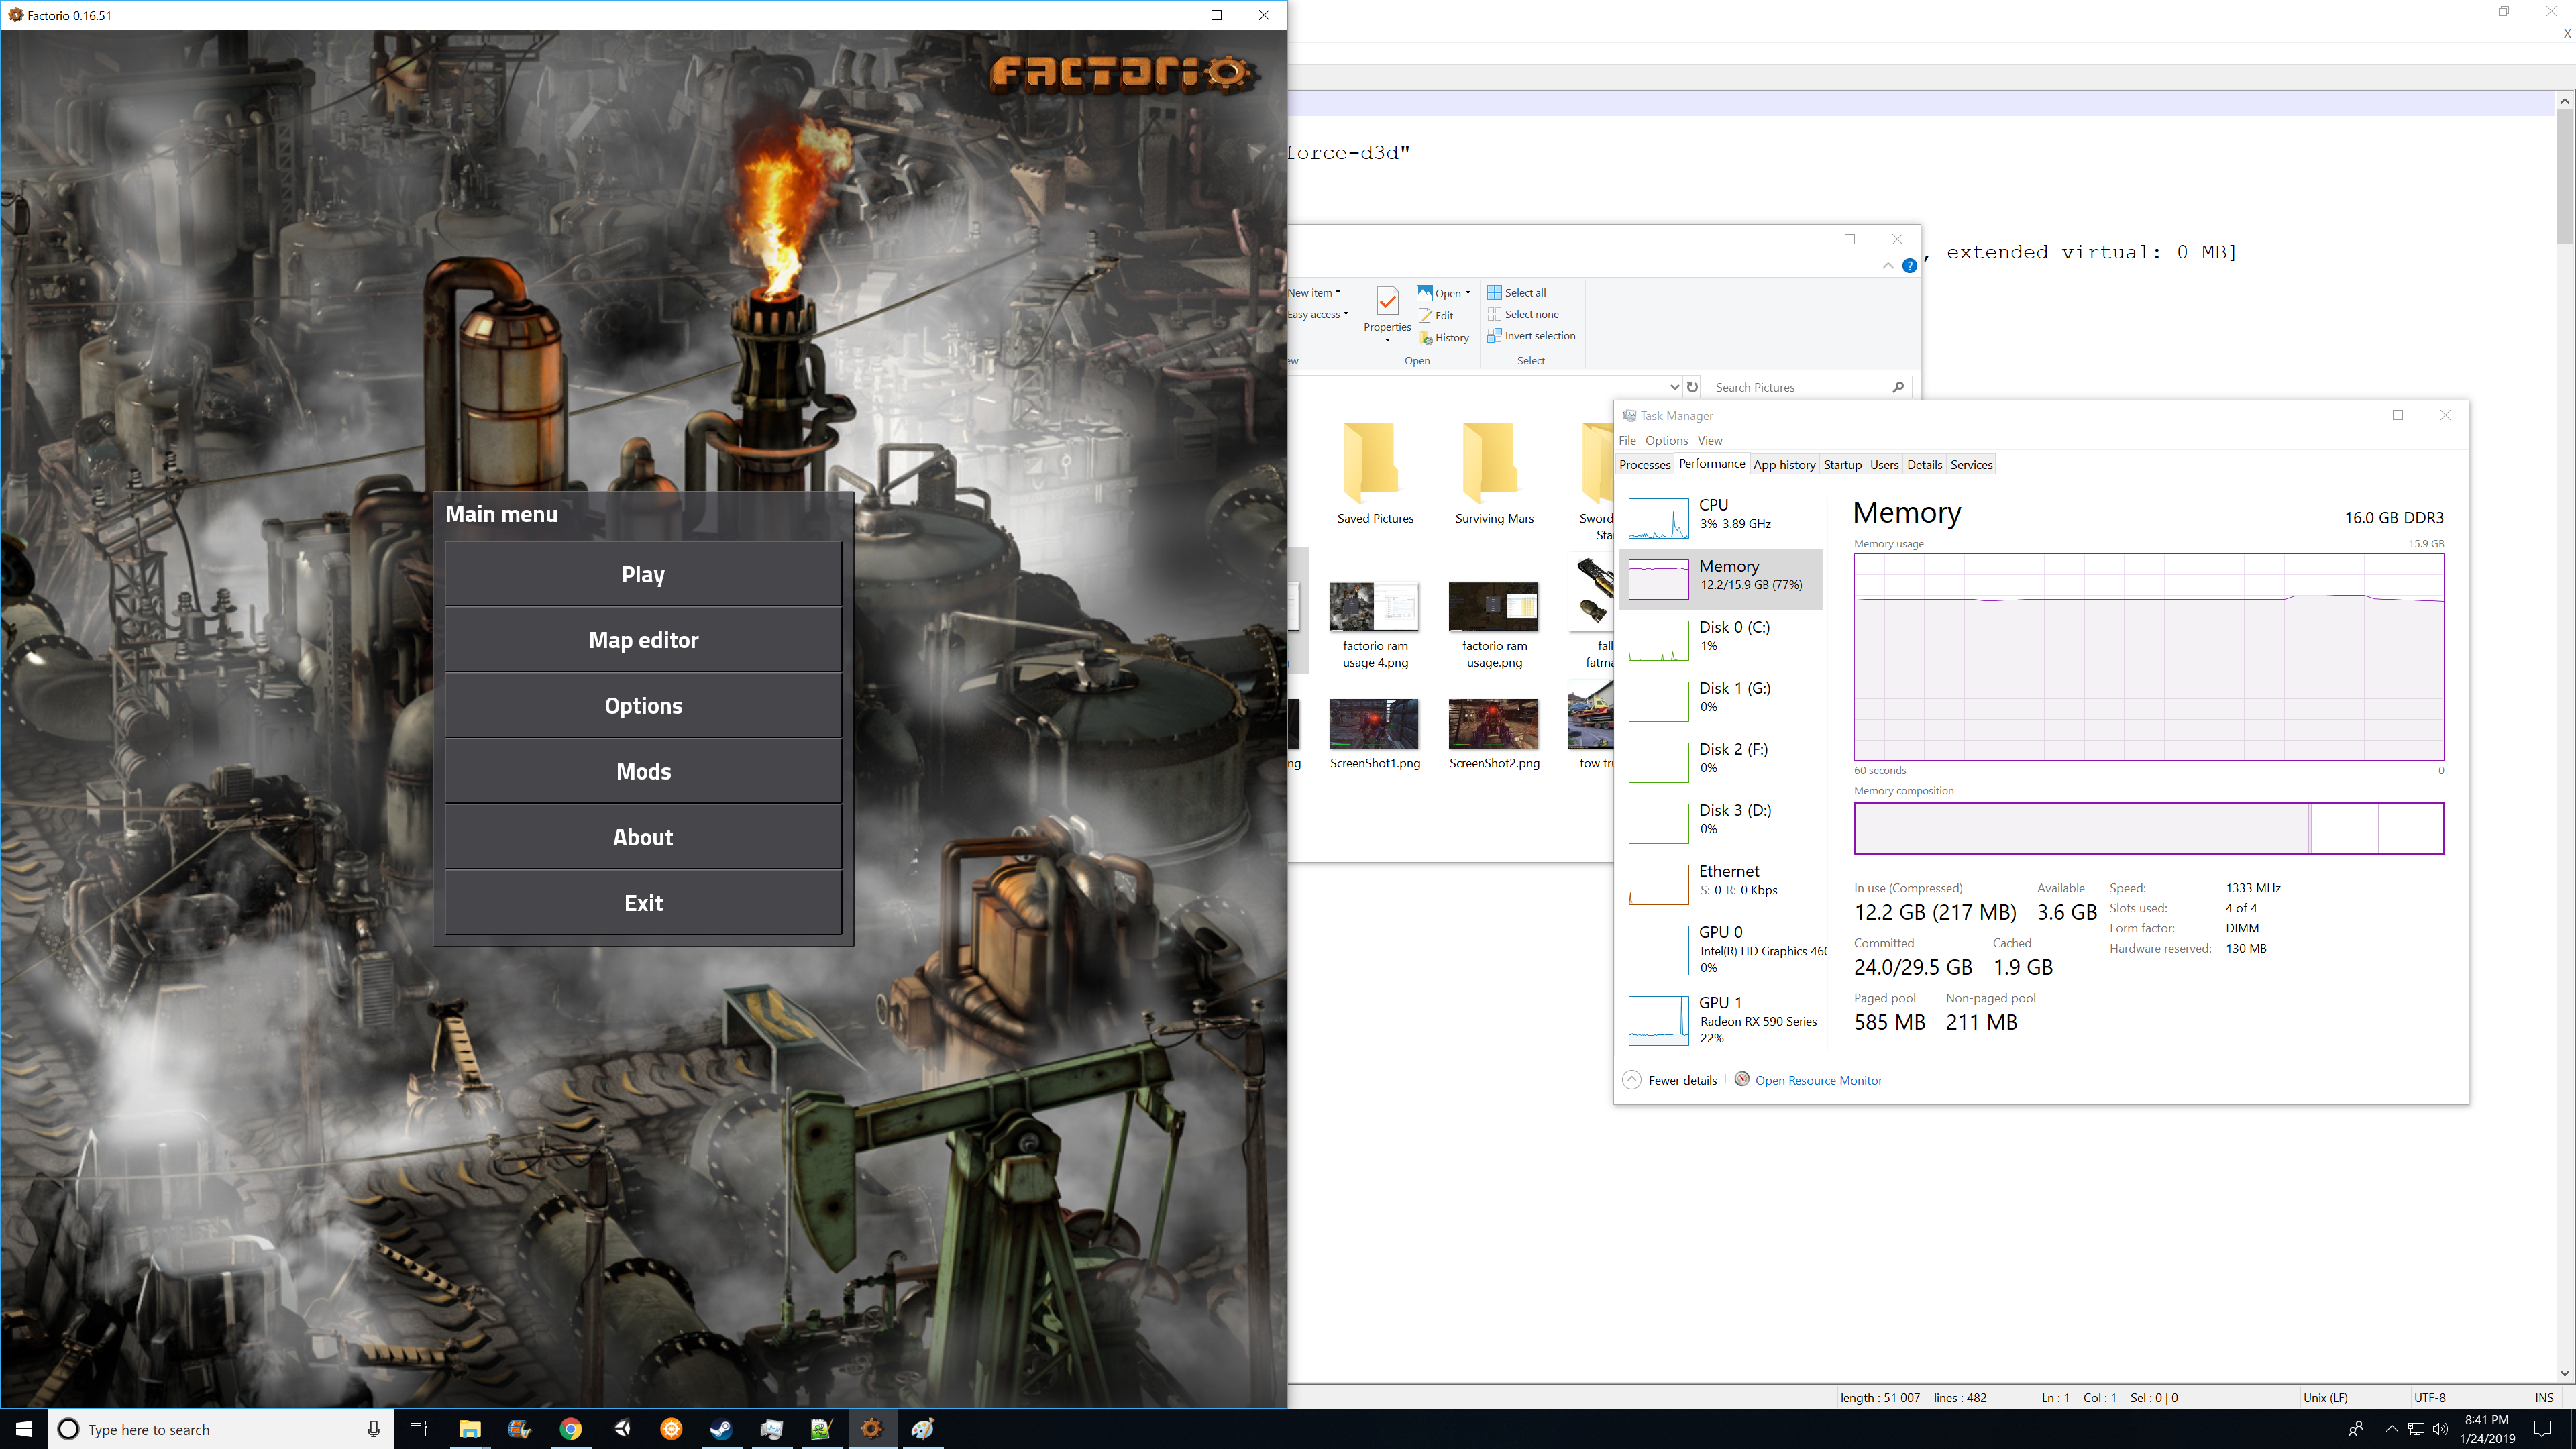Open File Explorer from the taskbar
Screen dimensions: 2576x1449
(470, 1429)
